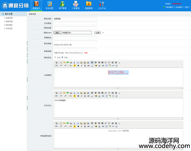This screenshot has width=191, height=151.
Task: Paste as plain text in 会员公告 editor
Action: [85, 93]
